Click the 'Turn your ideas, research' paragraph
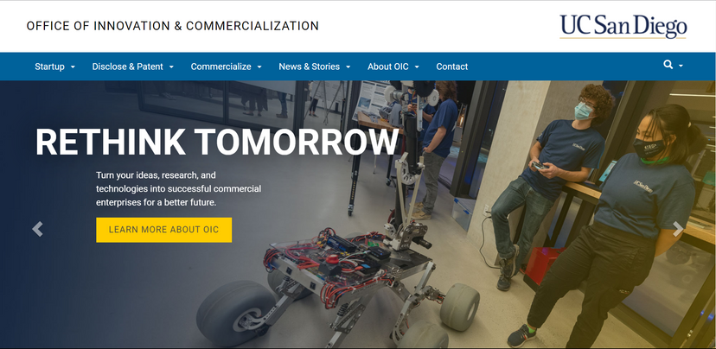The image size is (716, 349). (x=178, y=188)
